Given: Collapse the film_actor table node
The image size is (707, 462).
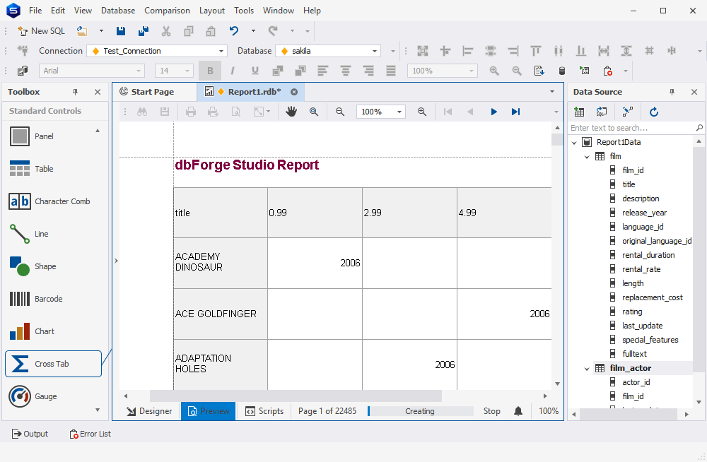Looking at the screenshot, I should point(587,368).
